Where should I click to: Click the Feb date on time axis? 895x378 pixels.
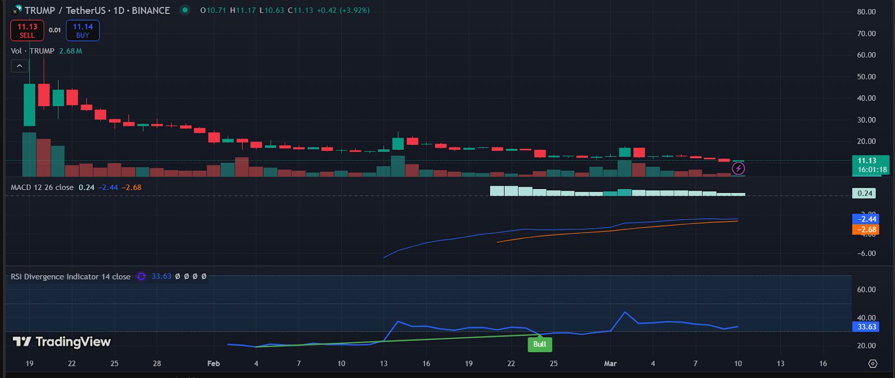pos(214,363)
